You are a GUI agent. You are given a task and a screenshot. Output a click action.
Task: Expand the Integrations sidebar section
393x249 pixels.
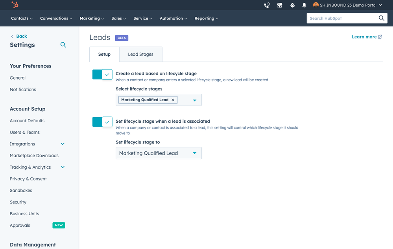(63, 144)
